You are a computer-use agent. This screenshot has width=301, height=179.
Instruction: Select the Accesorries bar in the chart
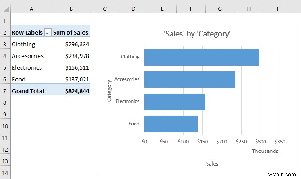pyautogui.click(x=190, y=79)
